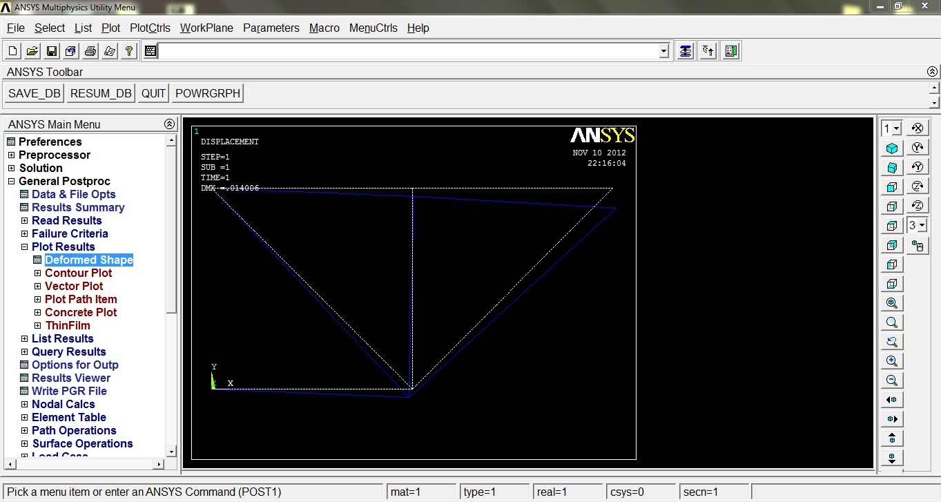Expand the Solution tree node
Image resolution: width=941 pixels, height=502 pixels.
[x=11, y=168]
